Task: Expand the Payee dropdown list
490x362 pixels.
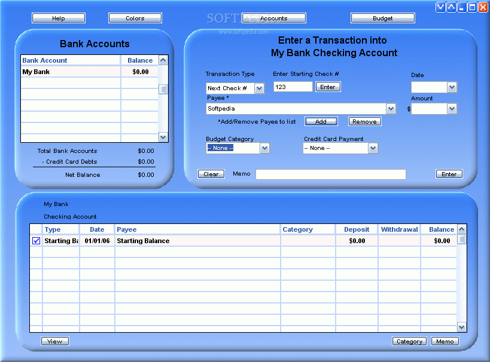Action: tap(391, 109)
